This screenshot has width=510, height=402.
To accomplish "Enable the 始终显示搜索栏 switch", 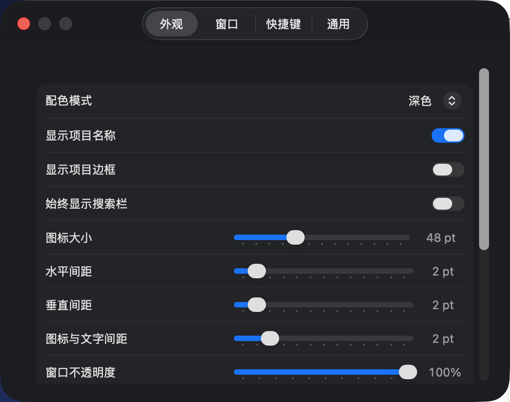I will pyautogui.click(x=448, y=204).
